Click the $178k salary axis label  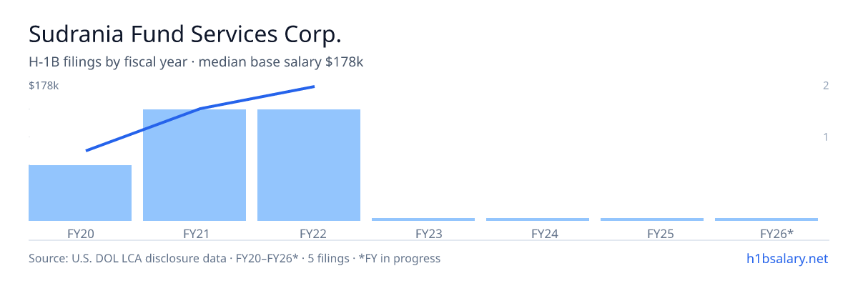(44, 86)
